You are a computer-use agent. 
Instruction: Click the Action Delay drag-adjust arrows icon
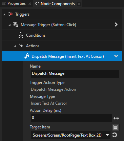pyautogui.click(x=116, y=118)
